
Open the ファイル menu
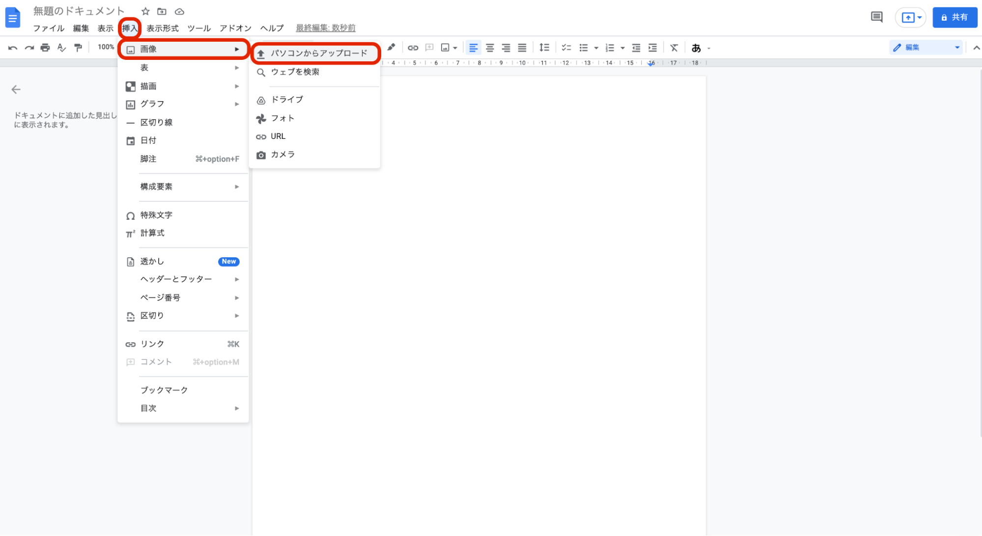tap(49, 28)
